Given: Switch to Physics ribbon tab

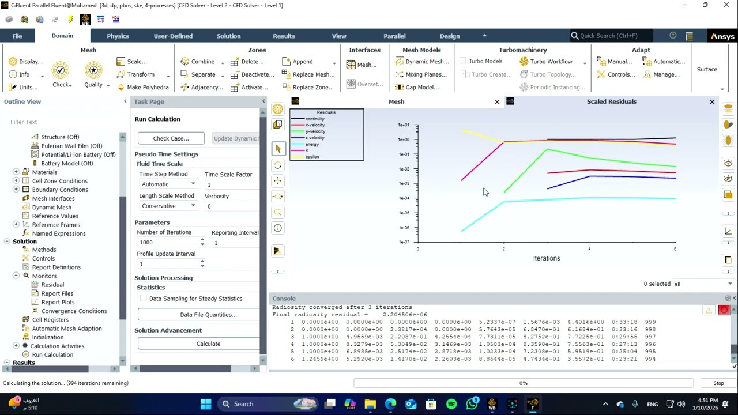Looking at the screenshot, I should click(x=118, y=36).
